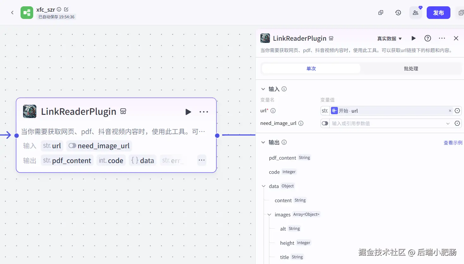This screenshot has width=464, height=264.
Task: Collapse the 输出 section
Action: [263, 142]
